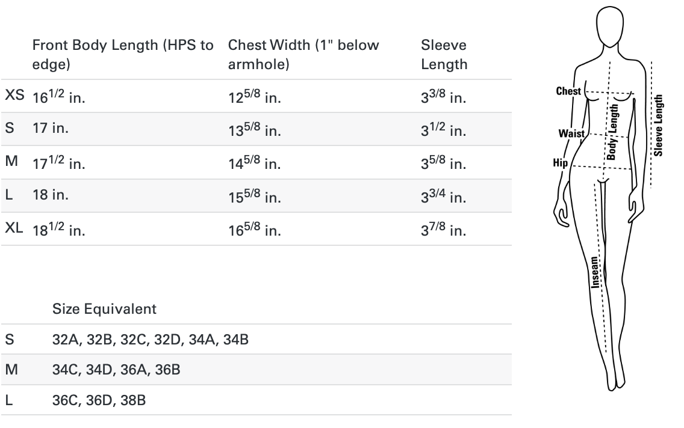Viewport: 684px width, 428px height.
Task: Select the S size equivalent 32A, 32B list
Action: [x=150, y=339]
